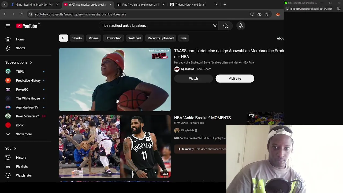The width and height of the screenshot is (343, 193).
Task: Click Visit site on TAASS ad
Action: [x=235, y=79]
